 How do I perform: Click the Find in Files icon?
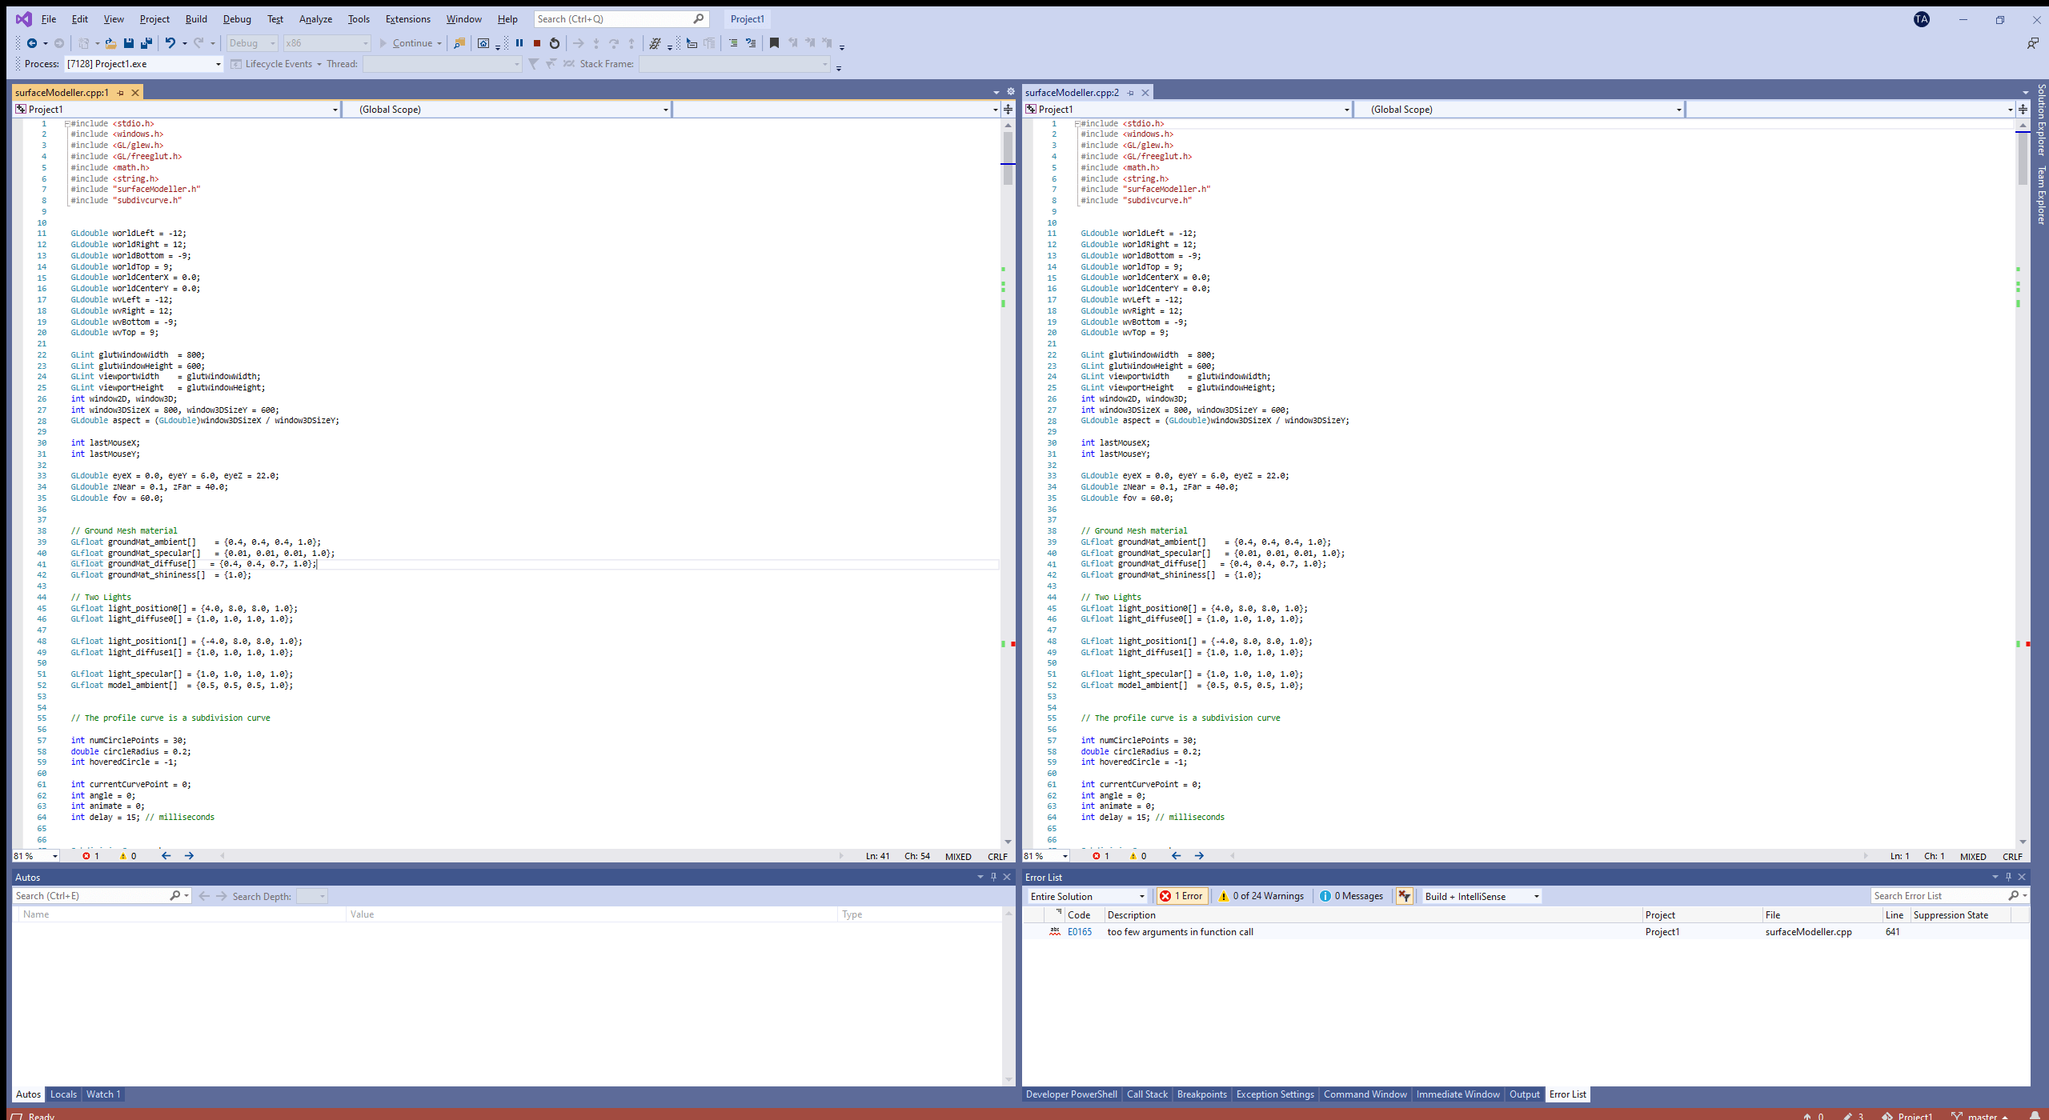tap(459, 43)
